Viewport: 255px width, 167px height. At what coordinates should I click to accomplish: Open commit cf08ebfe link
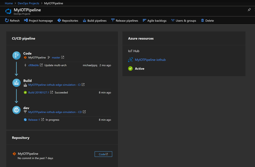click(x=33, y=65)
